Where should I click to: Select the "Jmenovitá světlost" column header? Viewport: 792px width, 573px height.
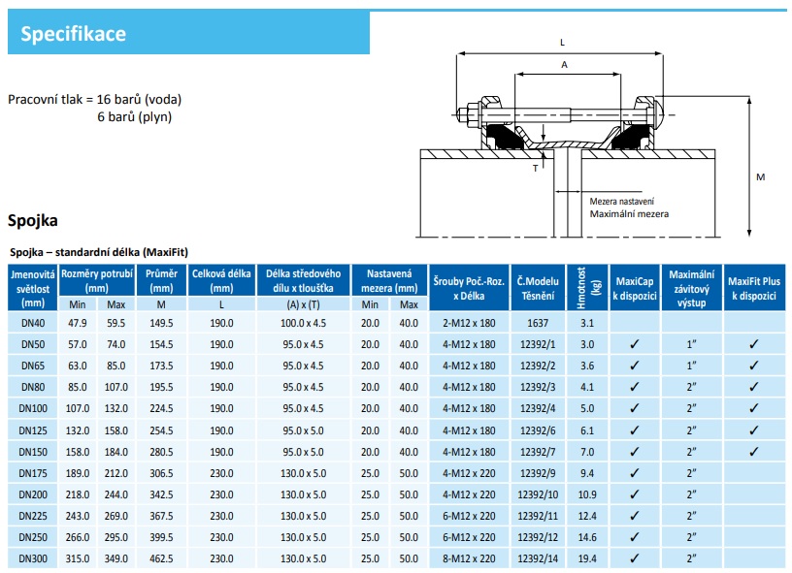pos(33,286)
